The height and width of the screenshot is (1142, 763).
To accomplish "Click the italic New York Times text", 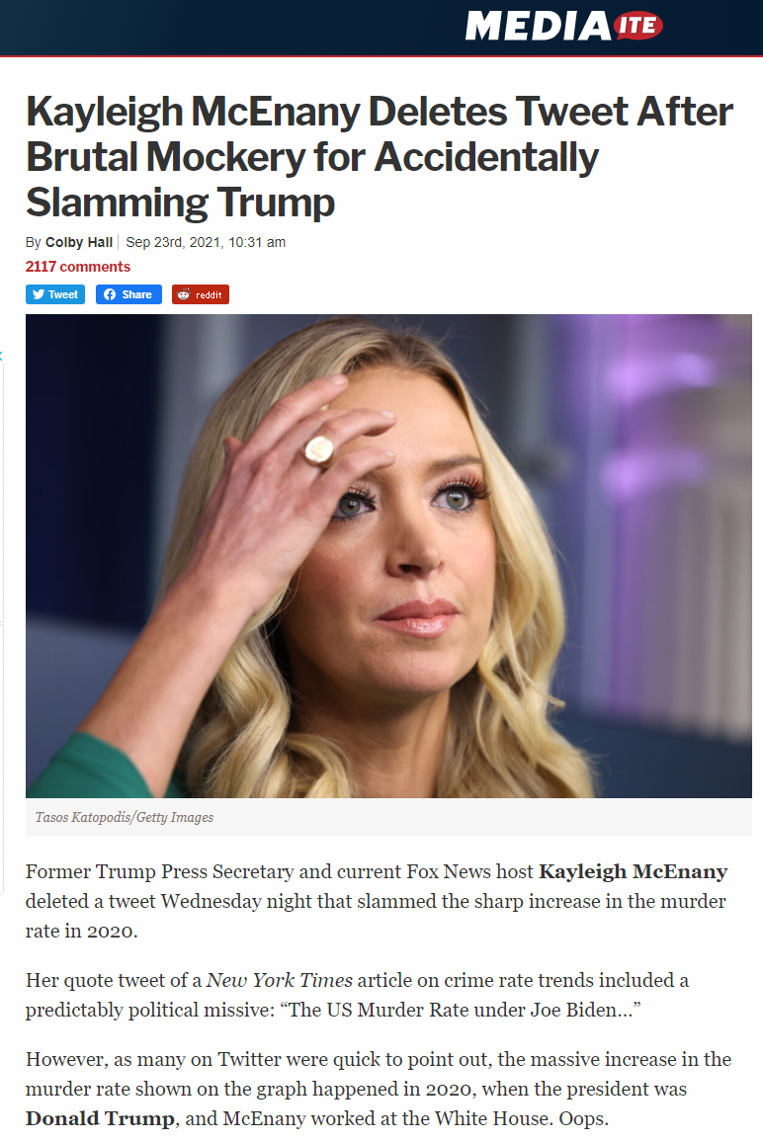I will [x=279, y=980].
